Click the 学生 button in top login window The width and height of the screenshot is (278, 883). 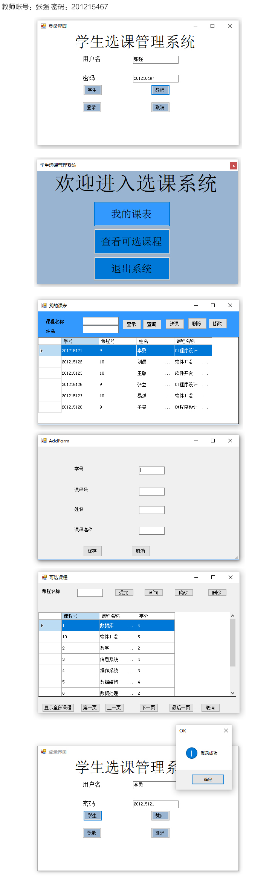92,90
